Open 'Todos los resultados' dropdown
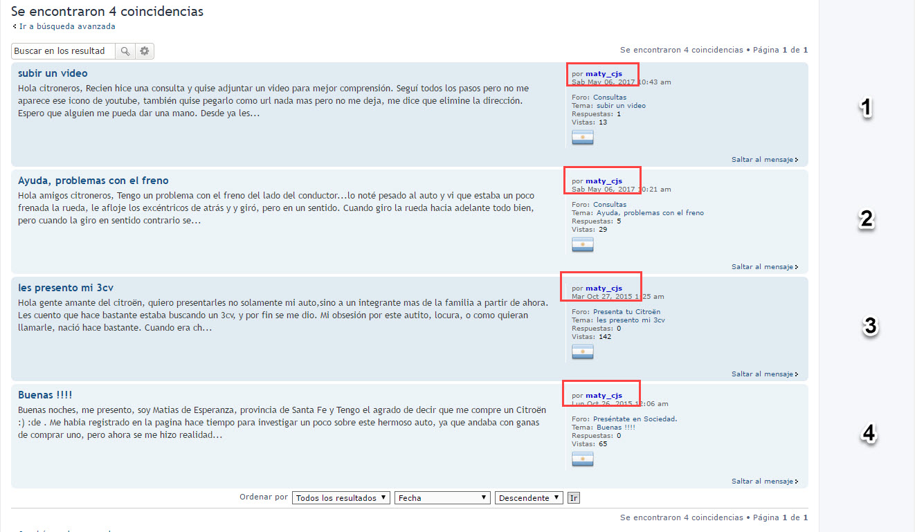This screenshot has width=915, height=532. [x=341, y=498]
